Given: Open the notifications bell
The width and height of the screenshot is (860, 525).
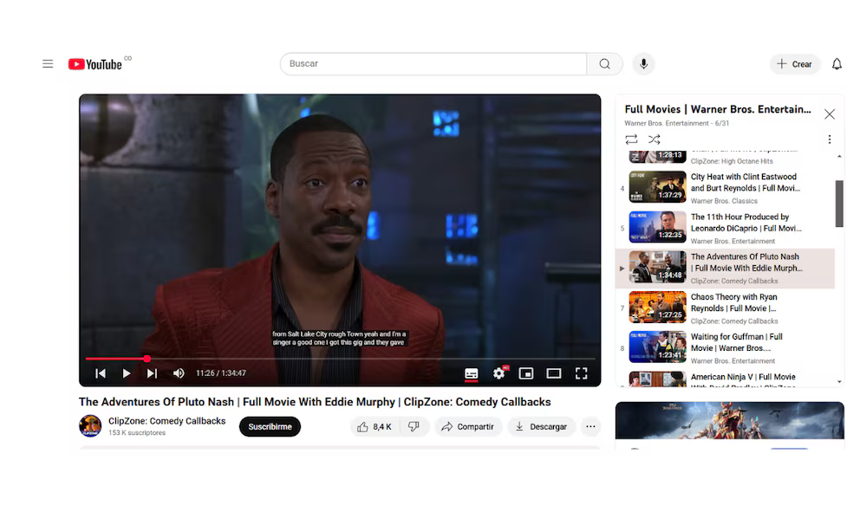Looking at the screenshot, I should point(837,64).
